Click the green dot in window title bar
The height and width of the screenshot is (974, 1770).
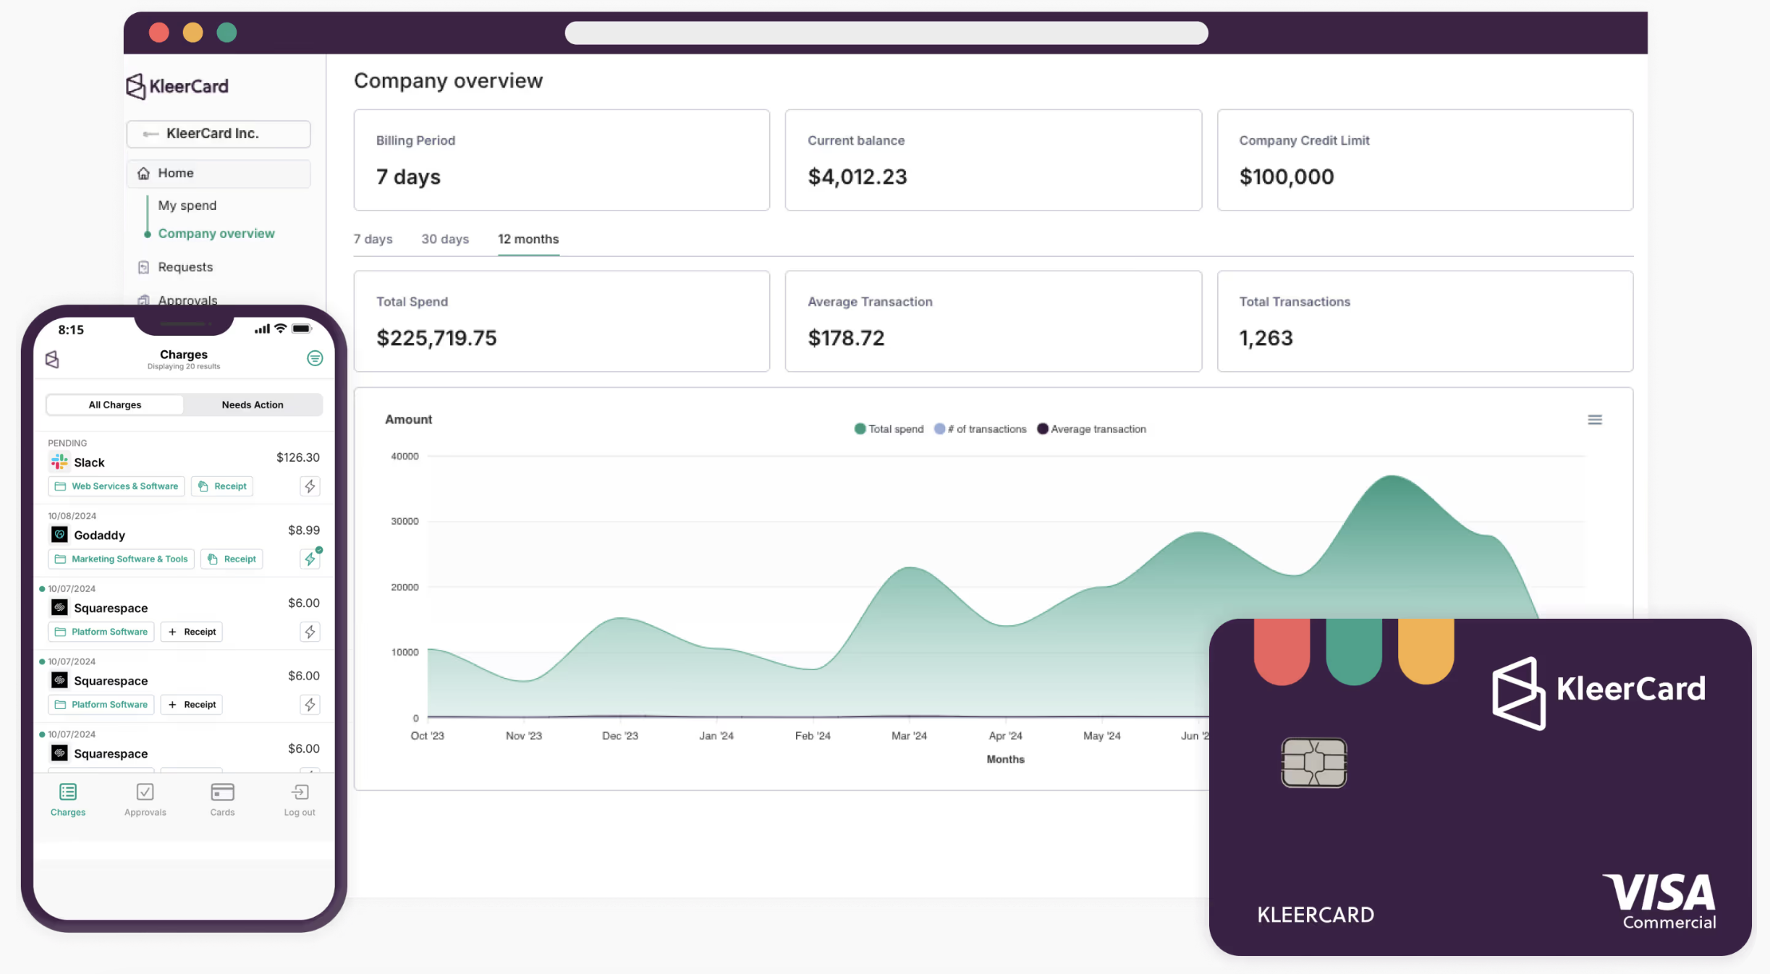[x=226, y=33]
